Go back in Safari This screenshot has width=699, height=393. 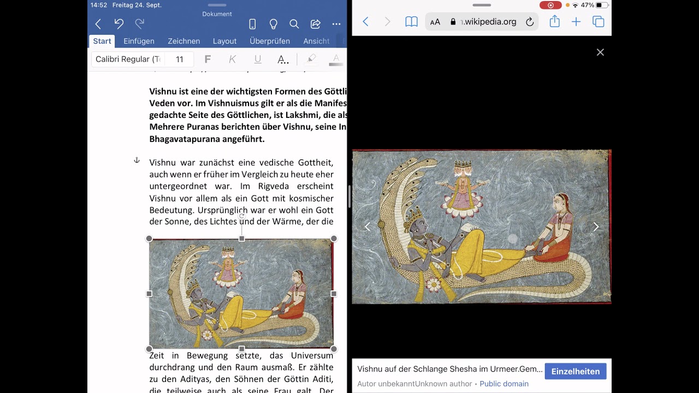click(366, 22)
